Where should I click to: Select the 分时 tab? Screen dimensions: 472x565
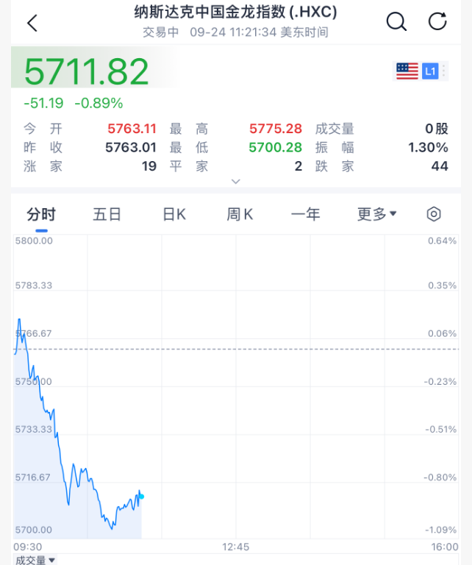pyautogui.click(x=41, y=214)
